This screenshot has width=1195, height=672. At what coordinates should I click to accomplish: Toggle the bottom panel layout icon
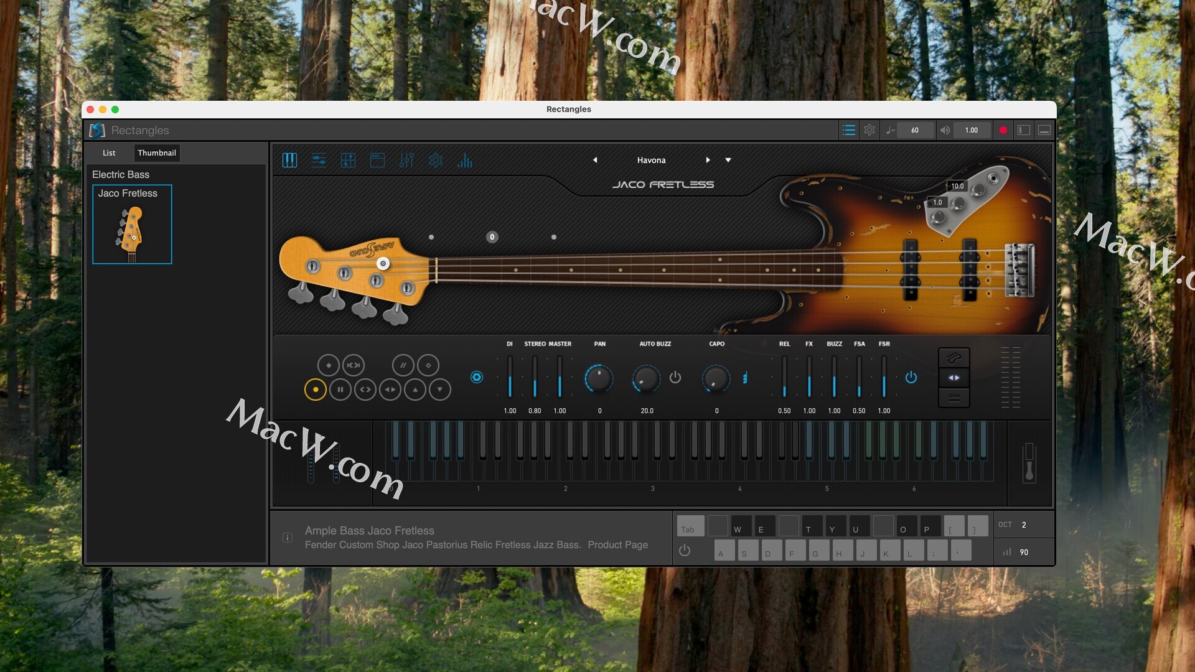click(1044, 130)
